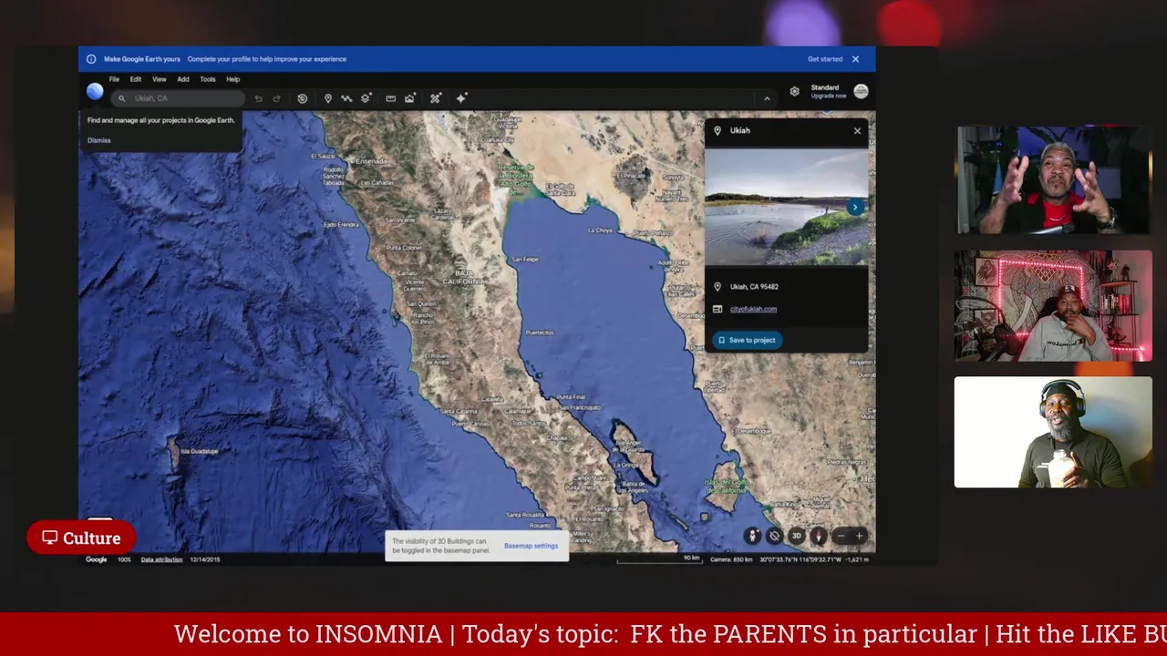Screen dimensions: 1167x656
Task: Click the Ensenada map label
Action: tap(371, 161)
